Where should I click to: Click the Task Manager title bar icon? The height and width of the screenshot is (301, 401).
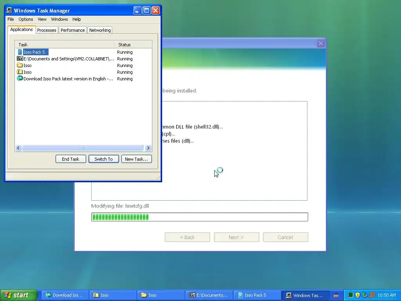9,10
